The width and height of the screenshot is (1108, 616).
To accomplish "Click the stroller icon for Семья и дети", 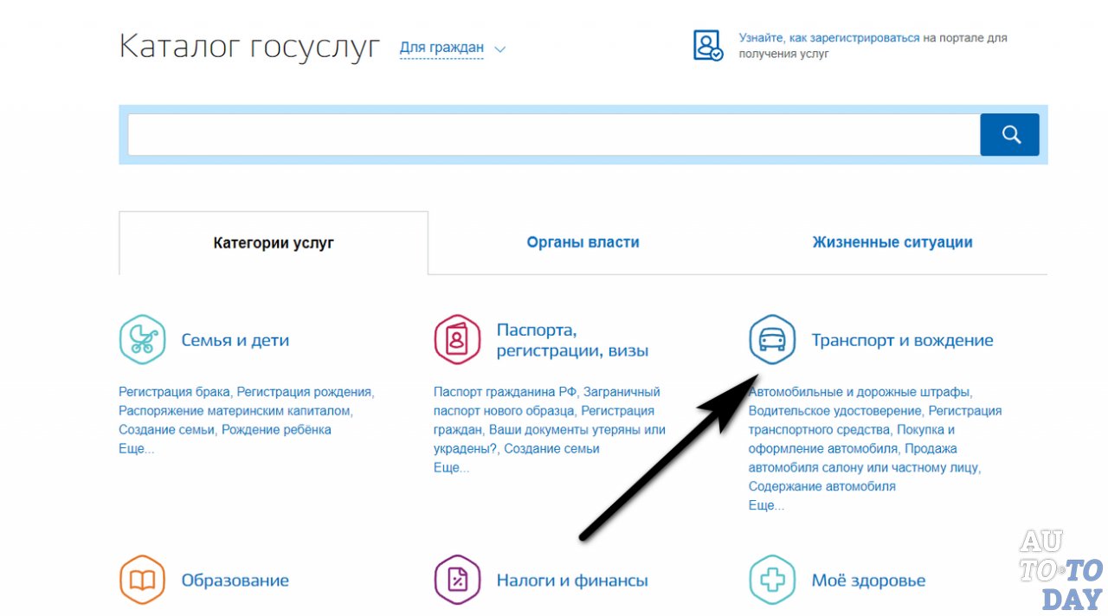I will (x=142, y=339).
